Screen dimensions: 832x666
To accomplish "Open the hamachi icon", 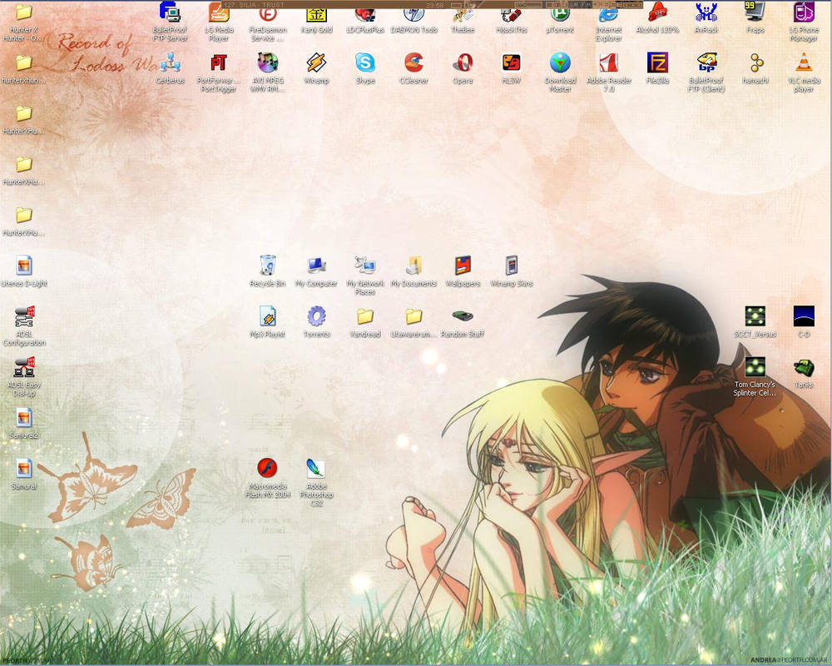I will click(755, 62).
